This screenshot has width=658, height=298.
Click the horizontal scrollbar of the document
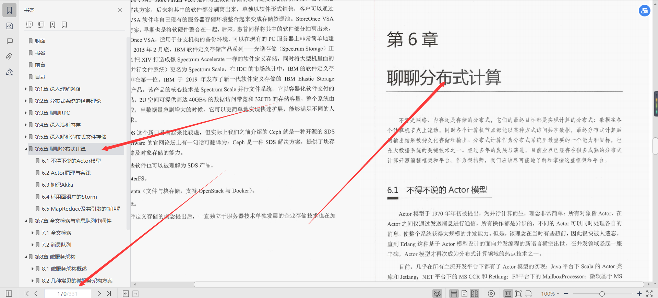tap(419, 284)
